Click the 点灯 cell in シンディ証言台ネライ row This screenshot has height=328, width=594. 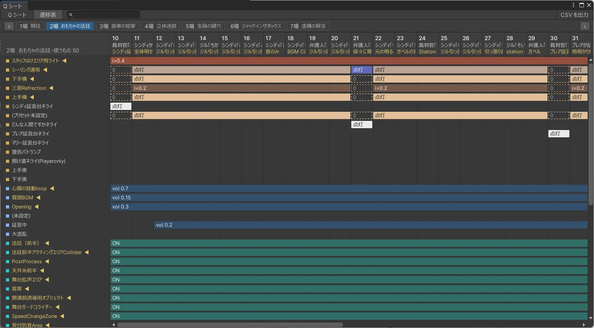pyautogui.click(x=121, y=106)
